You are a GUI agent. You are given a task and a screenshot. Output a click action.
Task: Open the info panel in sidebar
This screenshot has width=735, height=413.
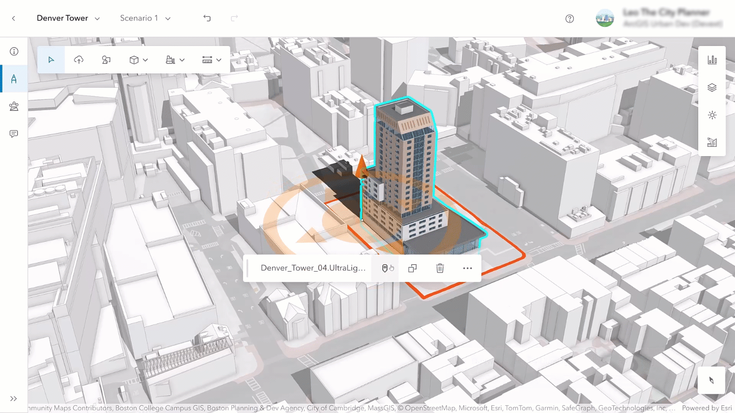(14, 51)
